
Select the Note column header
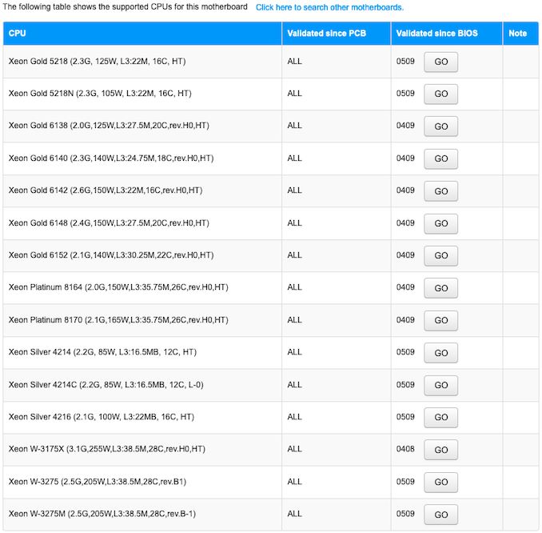coord(517,34)
